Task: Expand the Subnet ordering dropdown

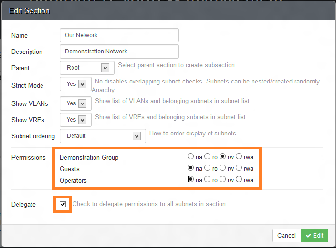Action: tap(103, 136)
